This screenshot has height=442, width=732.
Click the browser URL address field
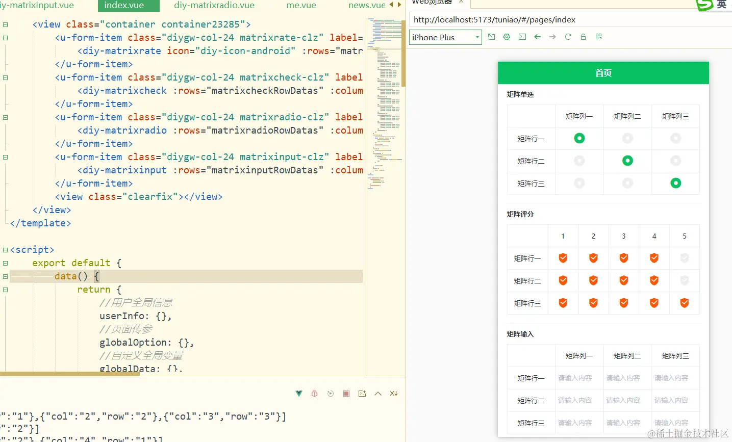(x=570, y=20)
